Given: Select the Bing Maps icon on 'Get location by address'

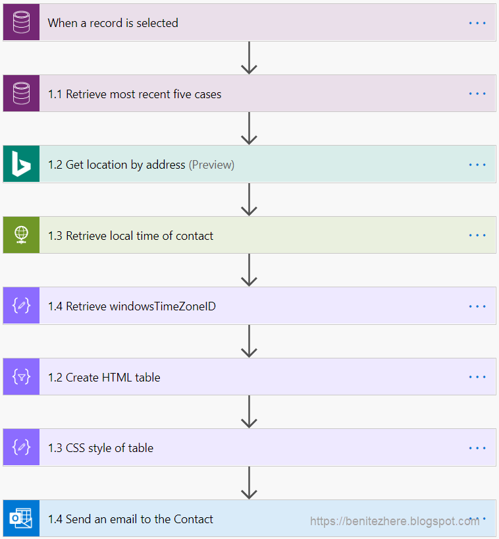Looking at the screenshot, I should pyautogui.click(x=21, y=163).
